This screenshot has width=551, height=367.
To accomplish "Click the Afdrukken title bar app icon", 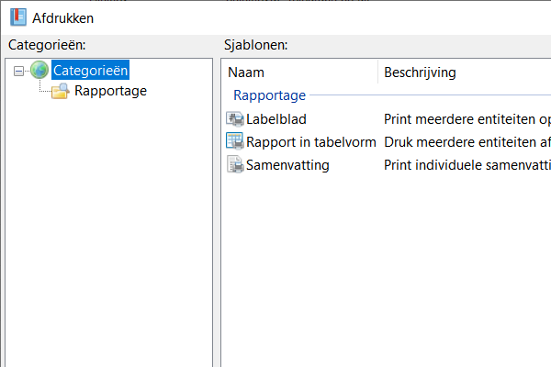I will coord(17,17).
